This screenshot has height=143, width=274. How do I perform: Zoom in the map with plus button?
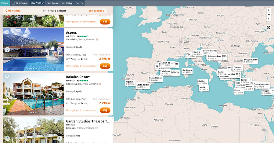(x=268, y=10)
